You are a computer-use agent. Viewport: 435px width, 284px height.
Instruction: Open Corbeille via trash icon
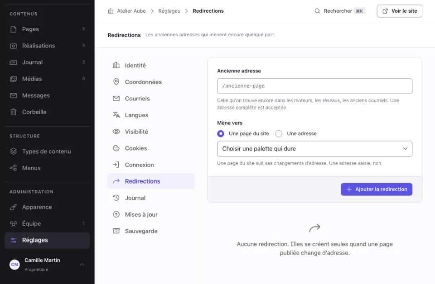click(13, 112)
